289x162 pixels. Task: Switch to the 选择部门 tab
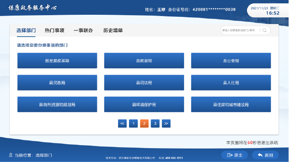point(26,30)
